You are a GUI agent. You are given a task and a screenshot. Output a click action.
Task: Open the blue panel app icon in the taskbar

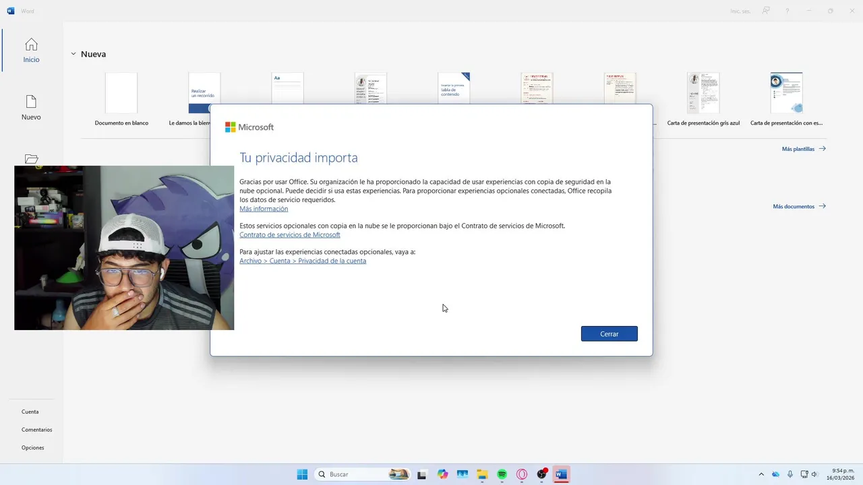pos(462,474)
